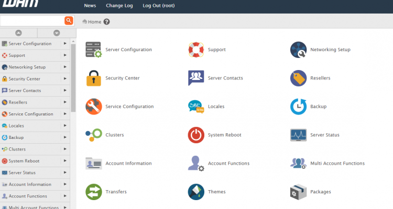Click Server Contacts text link in main panel
Screen dimensions: 393x209
point(225,78)
